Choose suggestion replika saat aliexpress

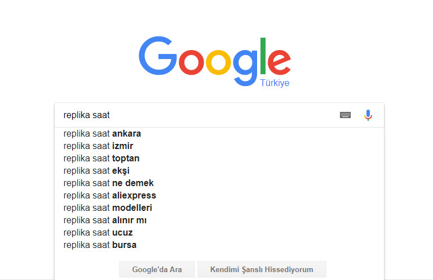pyautogui.click(x=219, y=196)
